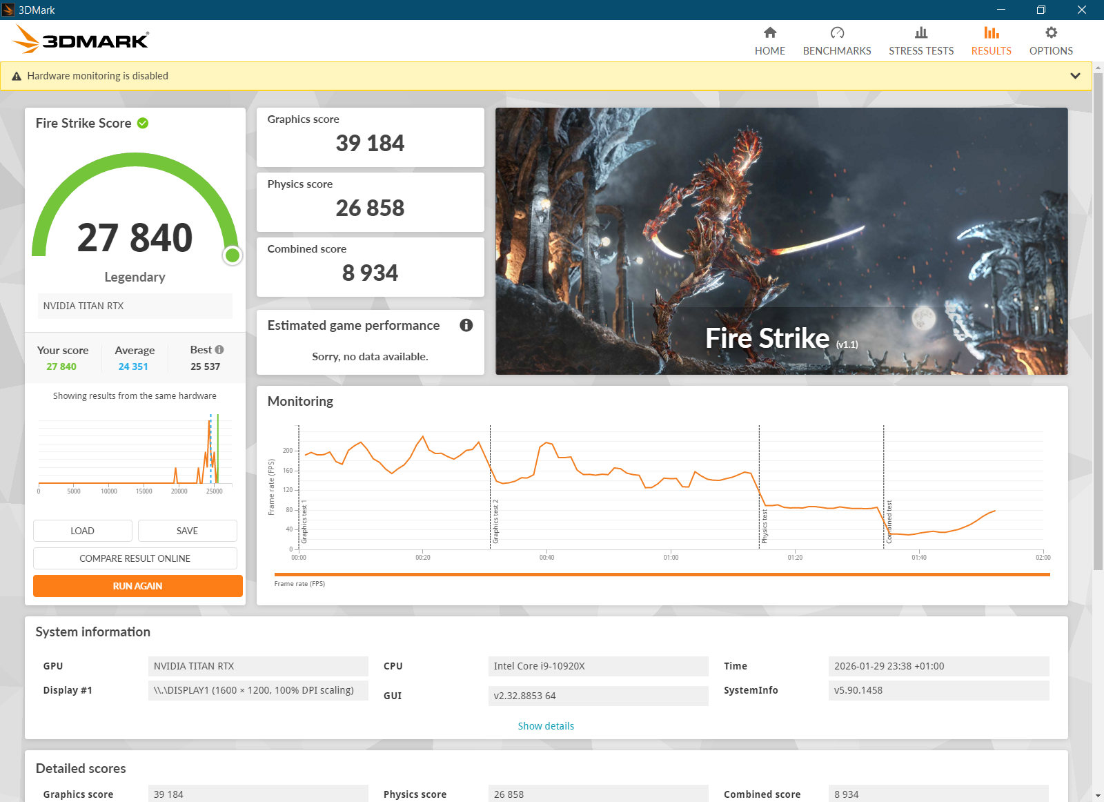Click the Load result button
Image resolution: width=1104 pixels, height=802 pixels.
tap(82, 531)
